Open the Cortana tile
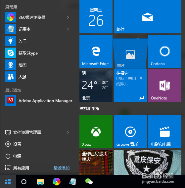 pos(165,51)
